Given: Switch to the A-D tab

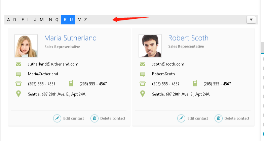Looking at the screenshot, I should click(12, 20).
